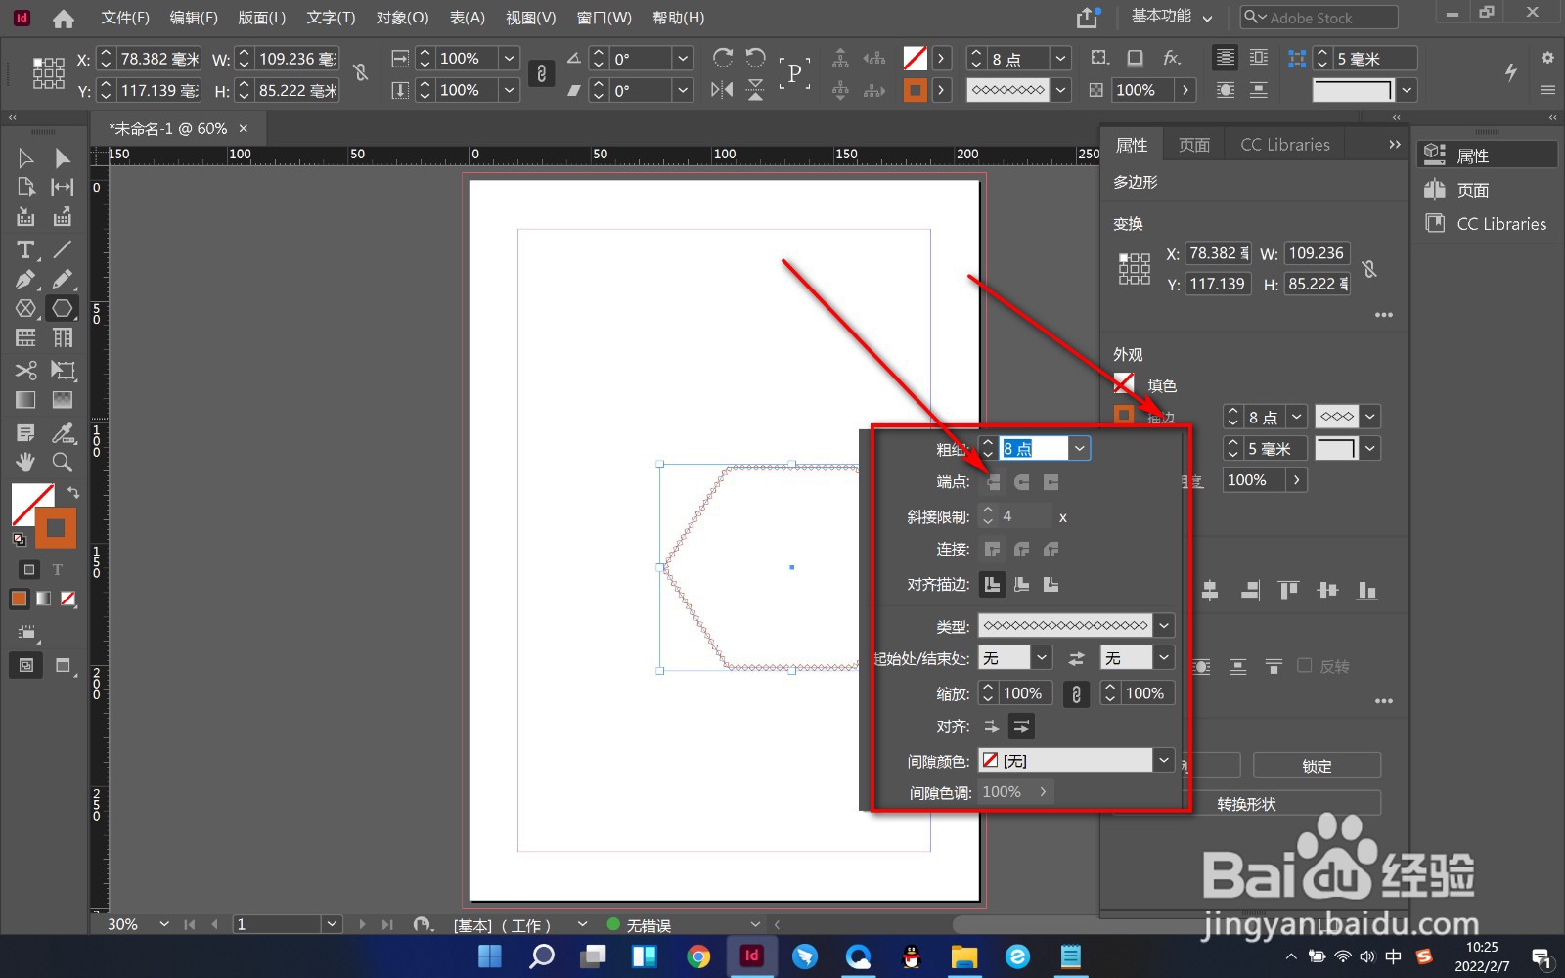1565x978 pixels.
Task: Select the Page tool
Action: coord(25,187)
